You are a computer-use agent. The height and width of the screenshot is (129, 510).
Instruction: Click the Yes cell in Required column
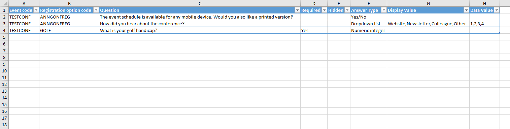(314, 30)
